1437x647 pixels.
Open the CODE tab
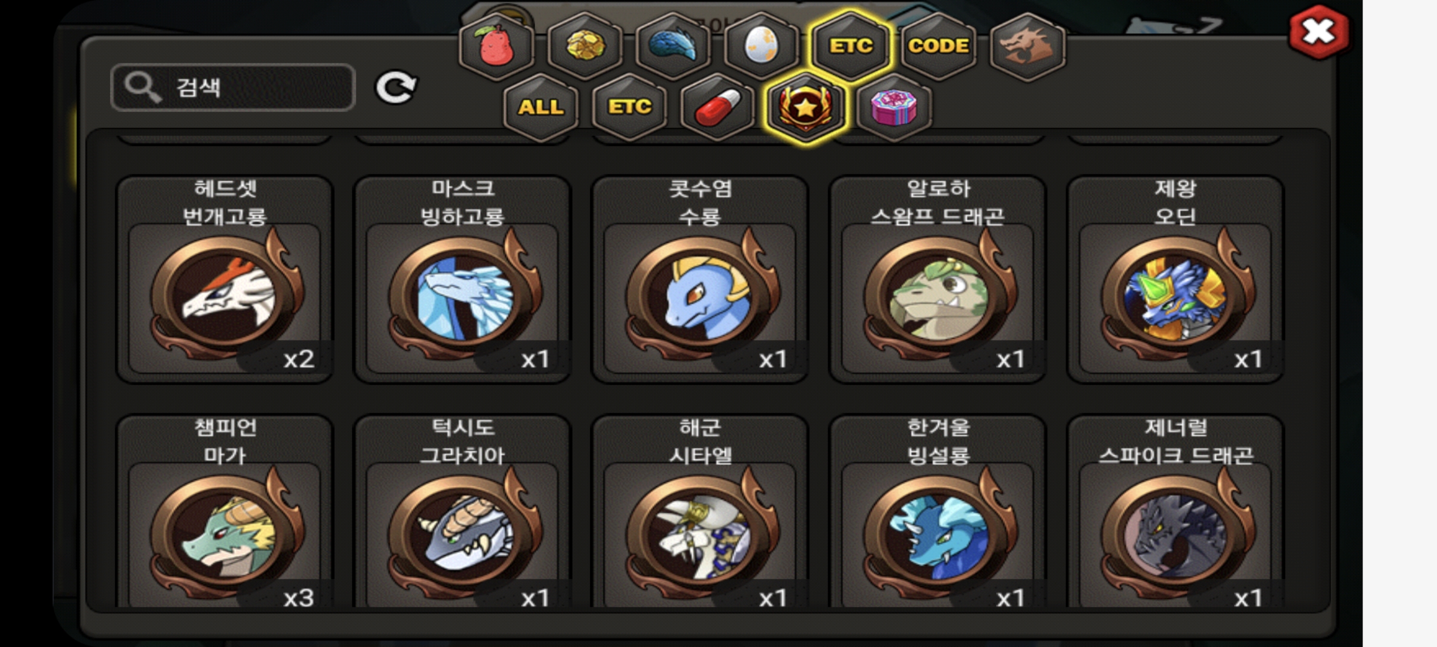pos(938,47)
